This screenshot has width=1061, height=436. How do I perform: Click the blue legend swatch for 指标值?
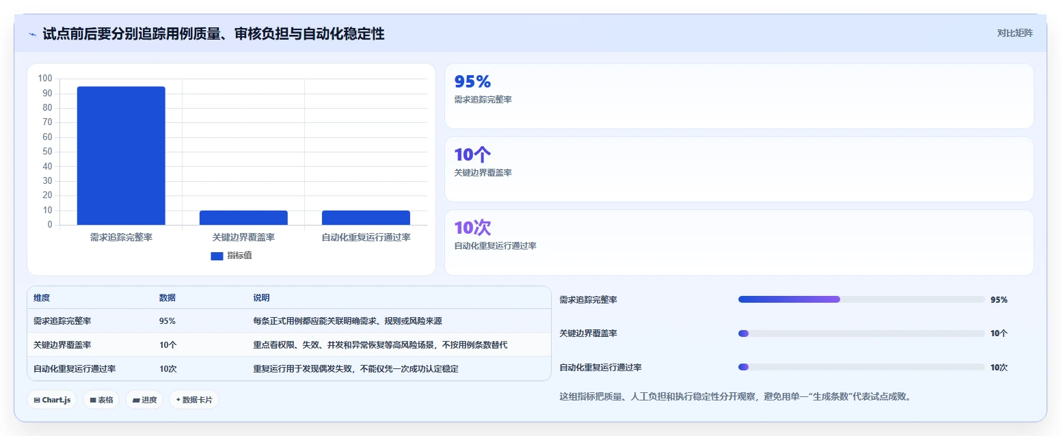pyautogui.click(x=217, y=256)
